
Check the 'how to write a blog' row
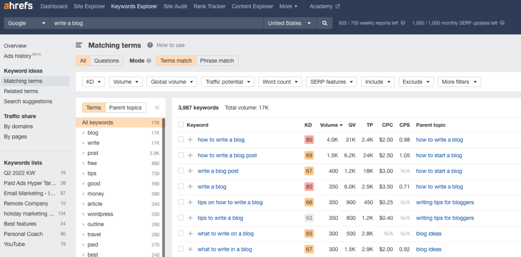coord(181,139)
